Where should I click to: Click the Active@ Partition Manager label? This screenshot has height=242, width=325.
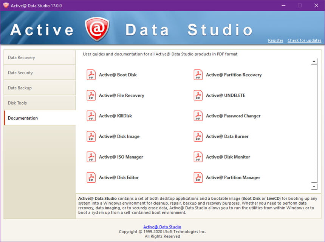coord(233,177)
